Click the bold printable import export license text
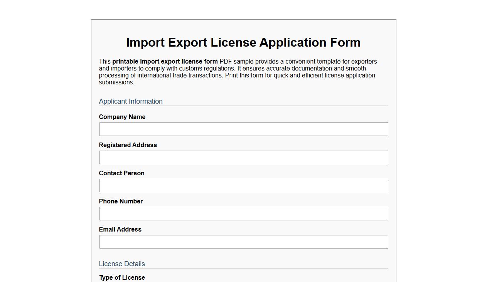Viewport: 487px width, 282px height. tap(165, 61)
